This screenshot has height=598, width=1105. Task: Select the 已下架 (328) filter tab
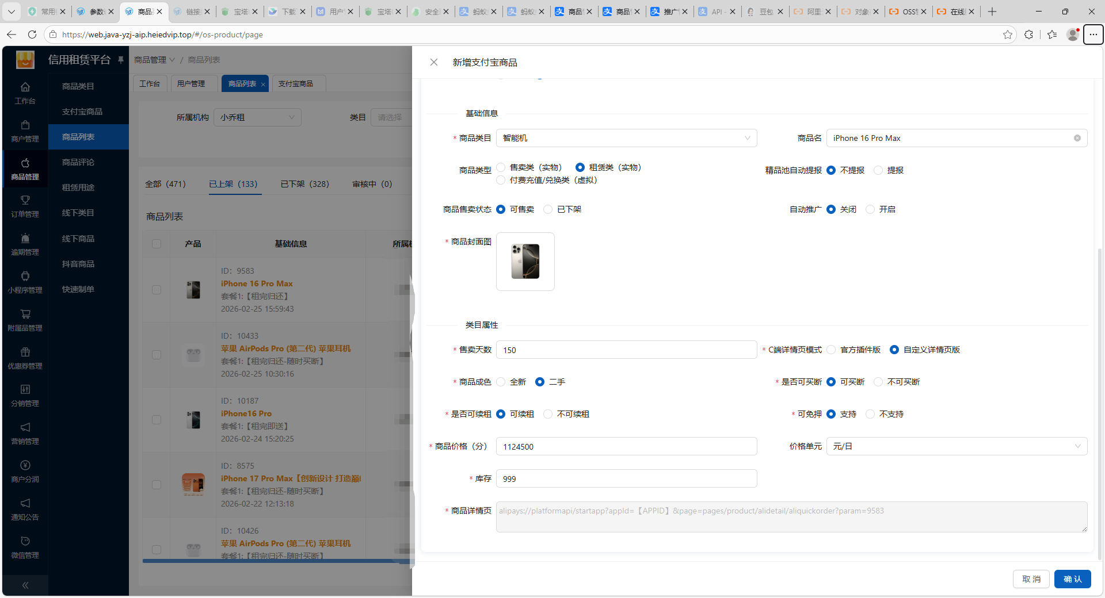point(304,184)
